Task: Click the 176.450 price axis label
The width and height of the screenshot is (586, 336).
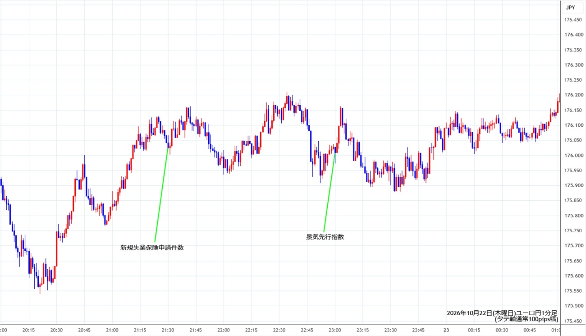Action: click(x=573, y=20)
